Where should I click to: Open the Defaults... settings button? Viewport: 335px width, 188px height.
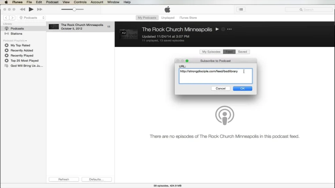(96, 180)
